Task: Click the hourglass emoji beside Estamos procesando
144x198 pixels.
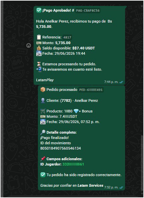Action: [39, 64]
